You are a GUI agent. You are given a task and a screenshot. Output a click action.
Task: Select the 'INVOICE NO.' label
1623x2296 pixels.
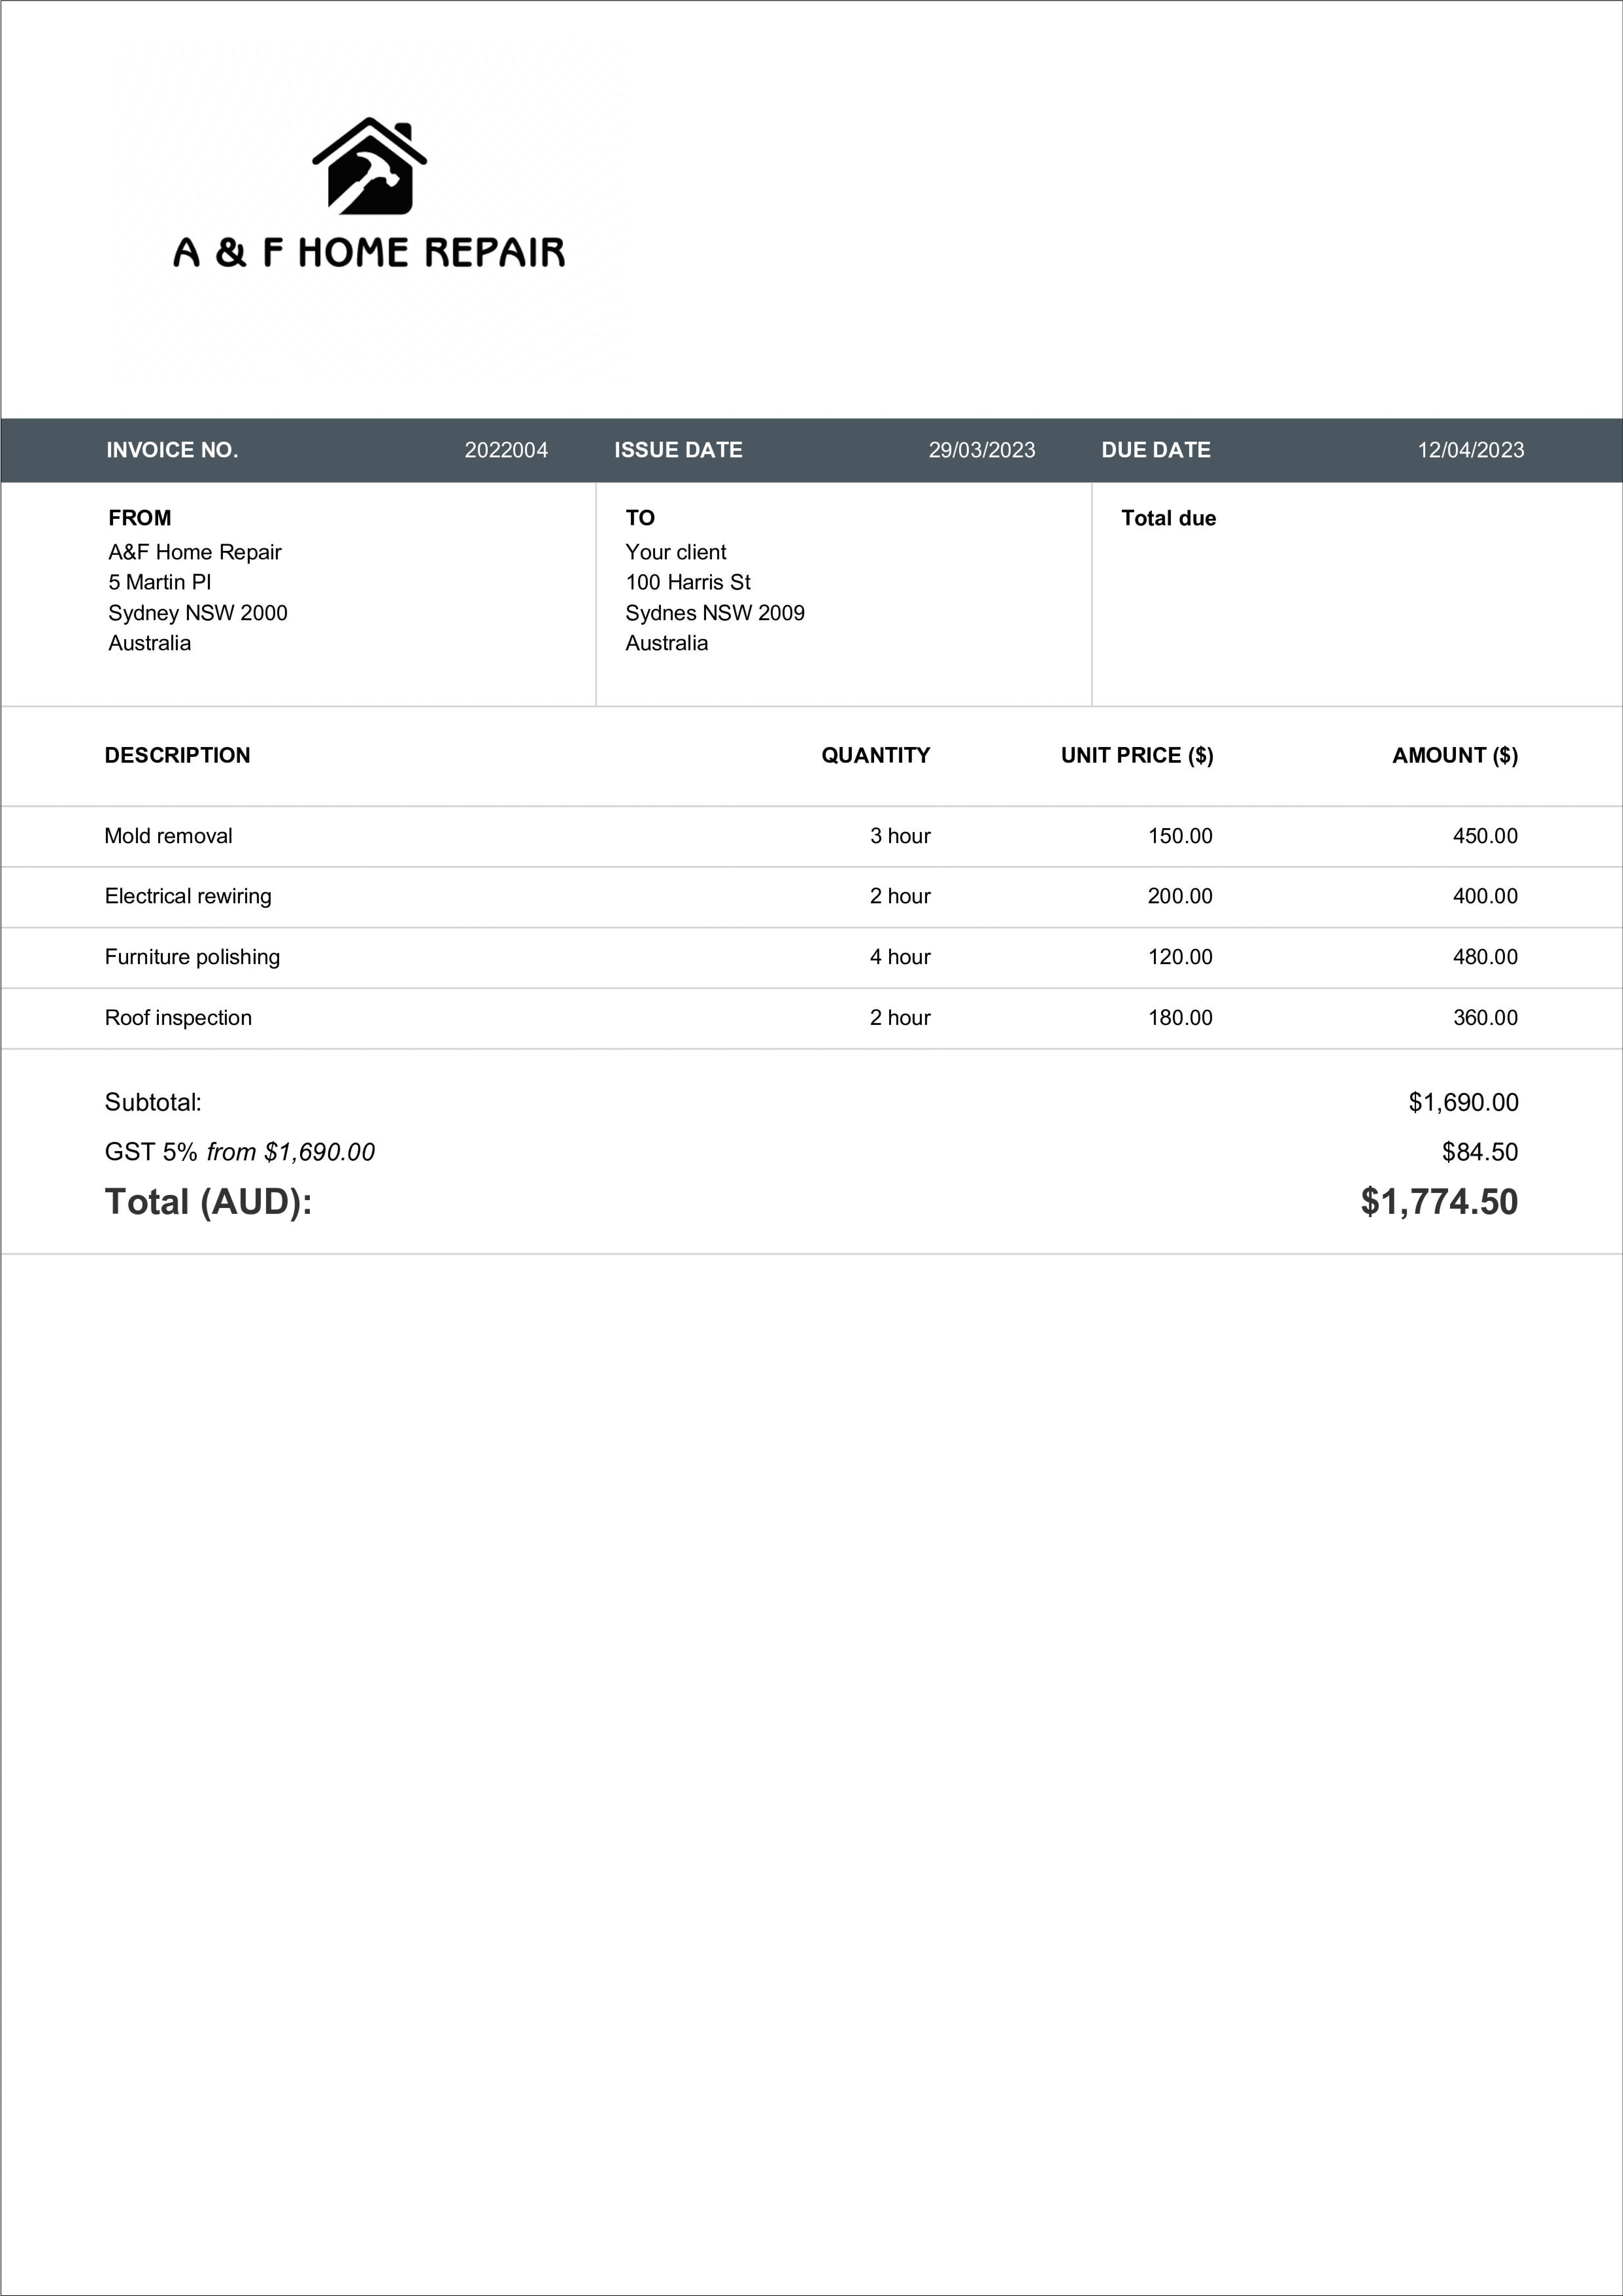[x=172, y=450]
